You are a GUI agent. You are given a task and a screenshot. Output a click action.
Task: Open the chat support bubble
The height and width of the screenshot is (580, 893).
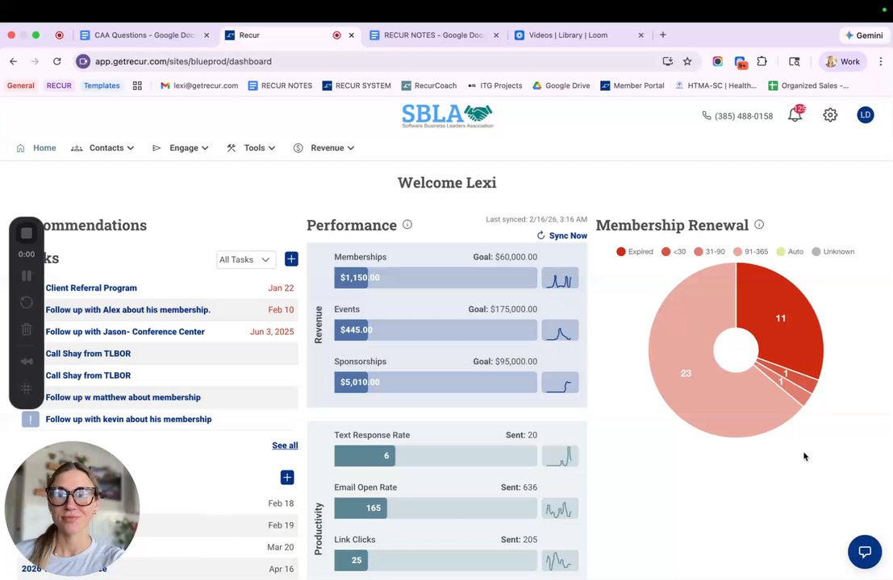(865, 552)
